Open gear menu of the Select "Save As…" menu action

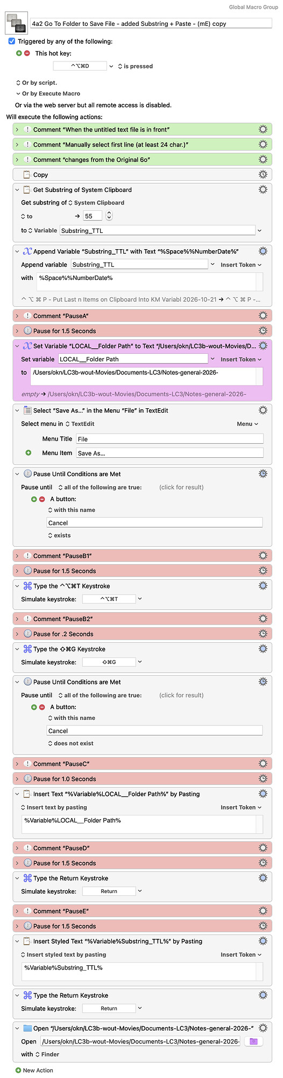263,410
